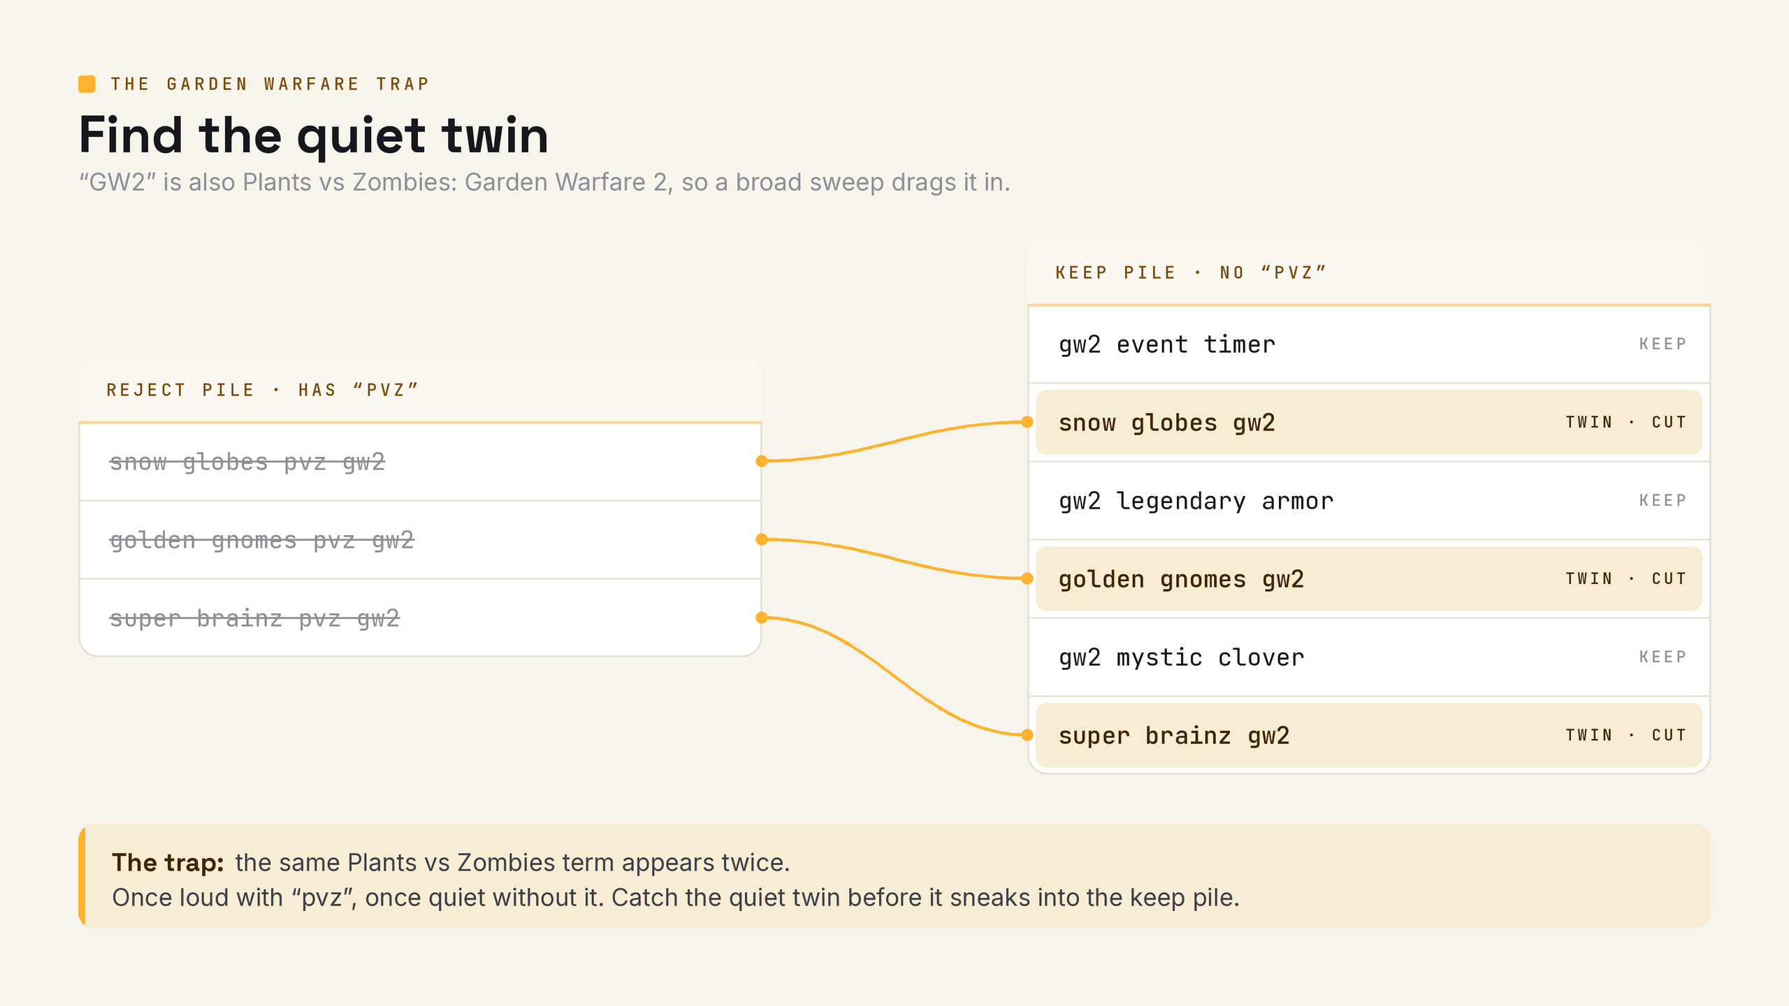
Task: Click the dot at super brainz gw2 row
Action: [1027, 735]
